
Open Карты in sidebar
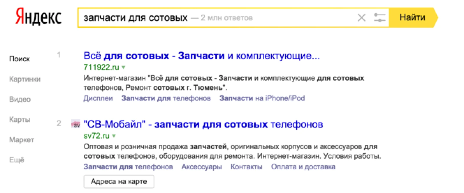[x=20, y=120]
